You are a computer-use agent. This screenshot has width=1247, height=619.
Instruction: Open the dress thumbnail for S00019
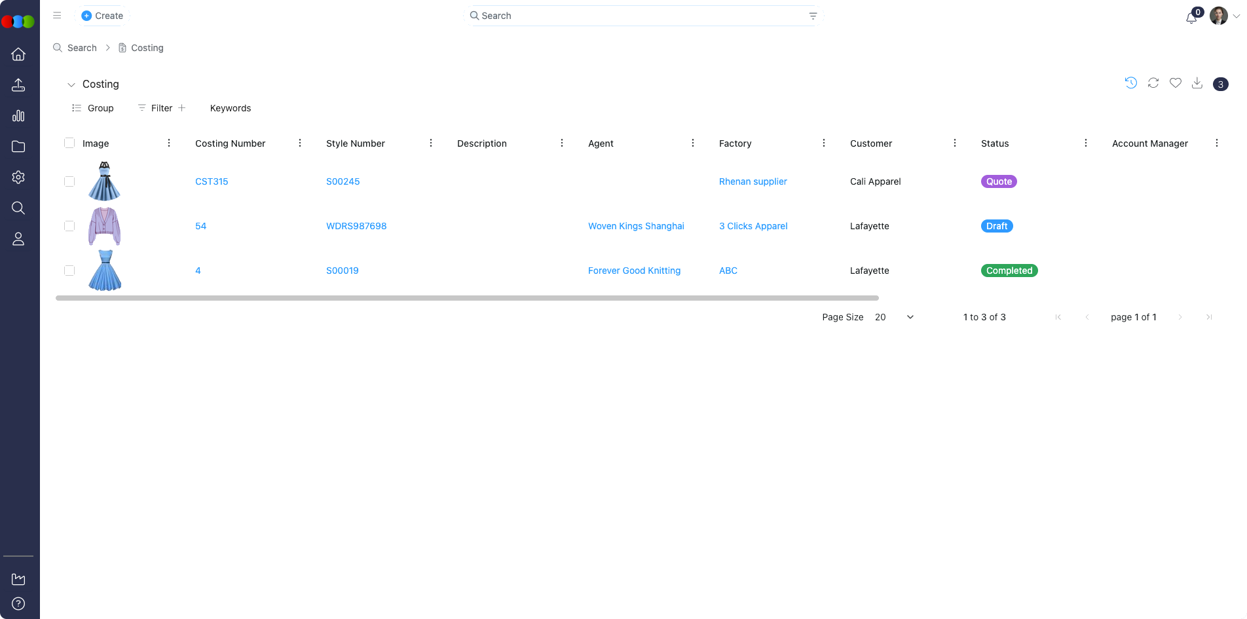104,271
